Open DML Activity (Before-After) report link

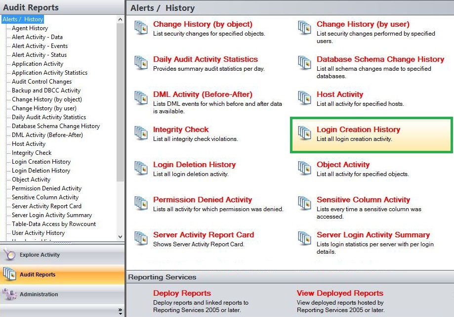[x=203, y=94]
